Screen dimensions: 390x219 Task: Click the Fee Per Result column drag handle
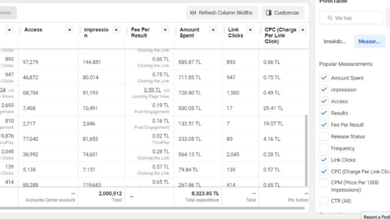(127, 30)
